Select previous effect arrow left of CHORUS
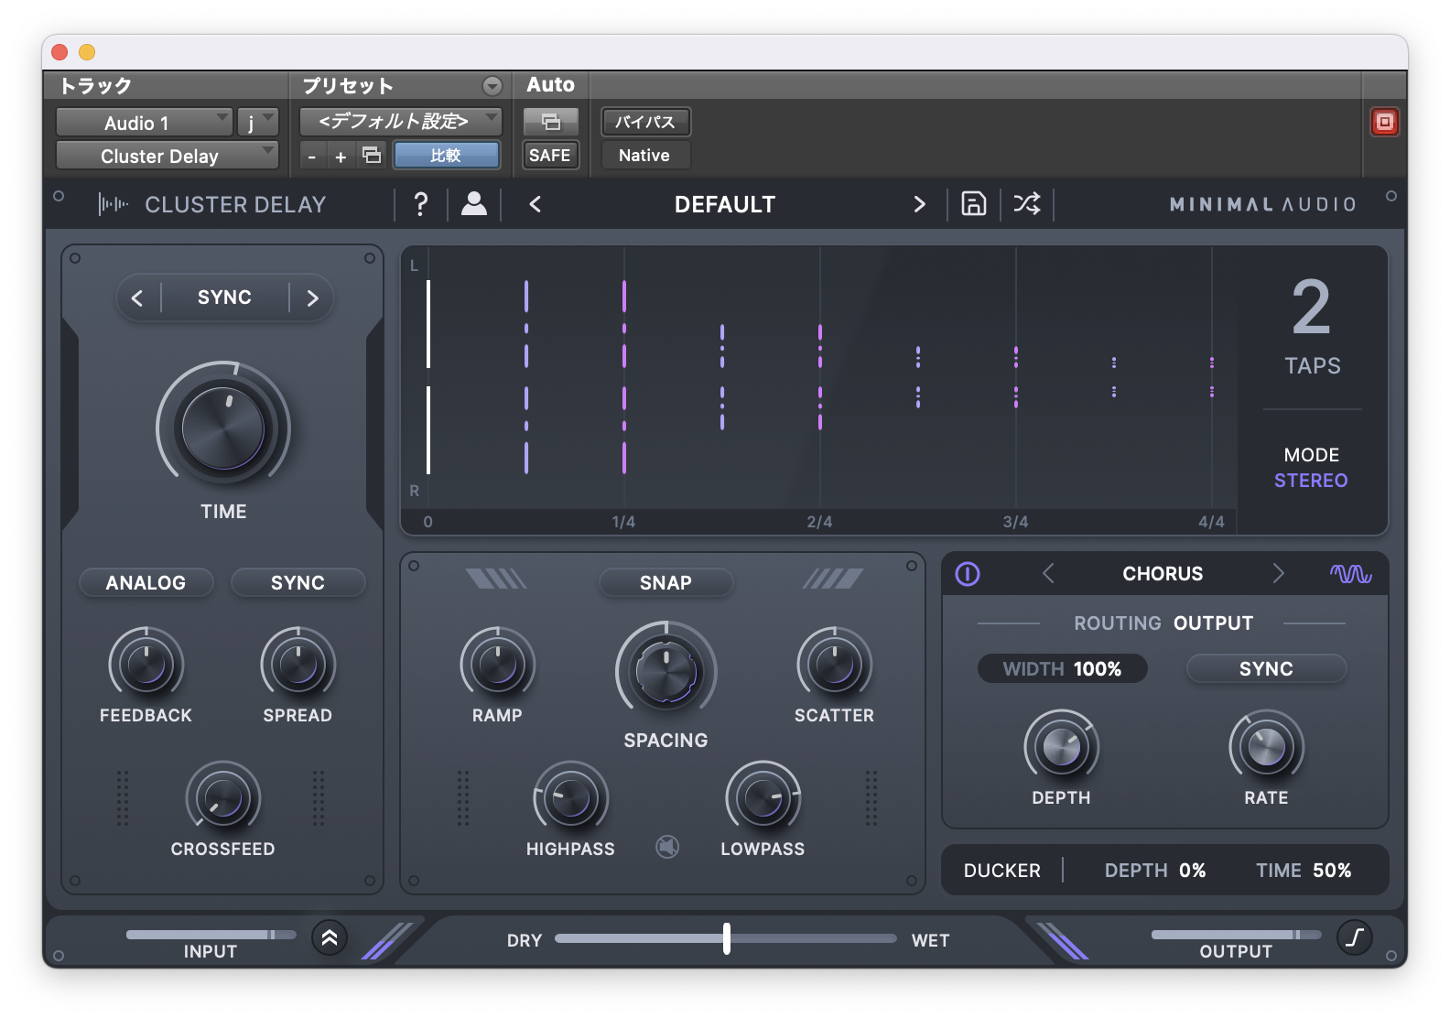The image size is (1450, 1018). click(x=1049, y=574)
